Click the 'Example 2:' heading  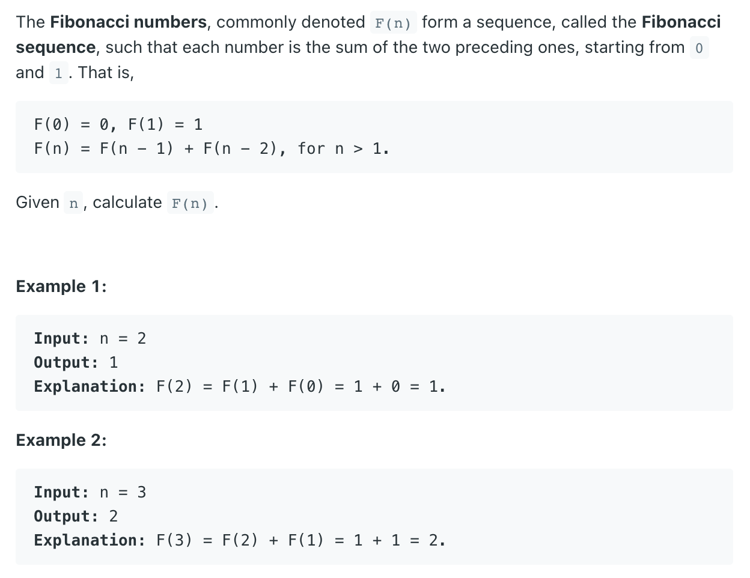(x=61, y=440)
